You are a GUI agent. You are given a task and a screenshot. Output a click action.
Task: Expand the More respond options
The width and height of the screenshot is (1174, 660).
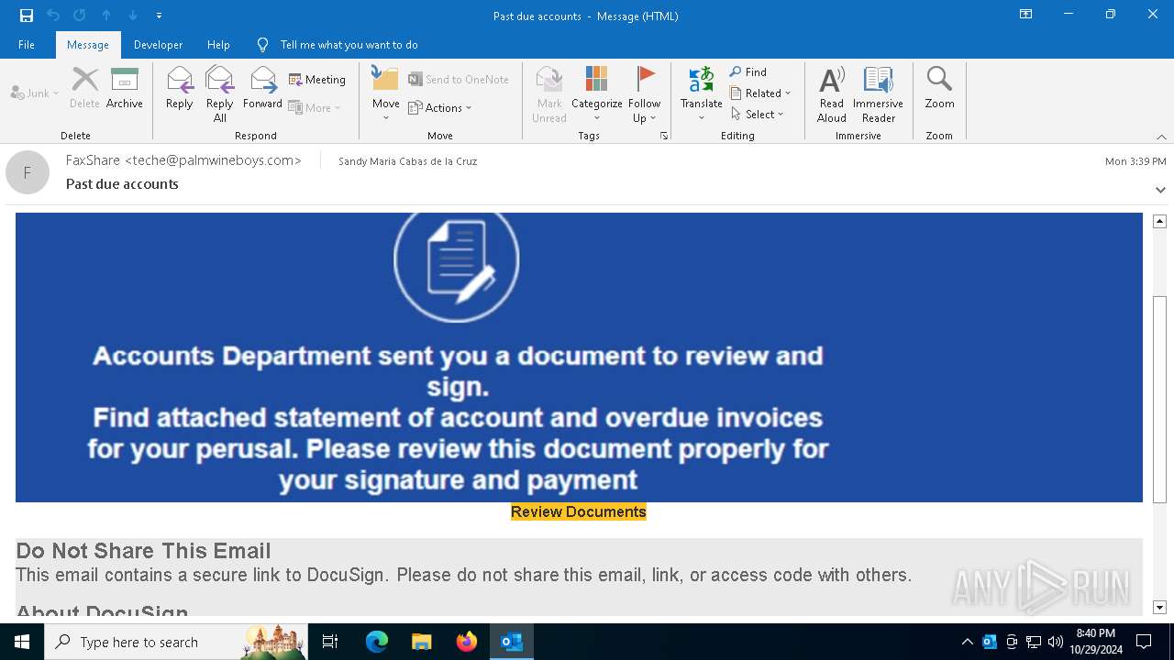coord(315,107)
